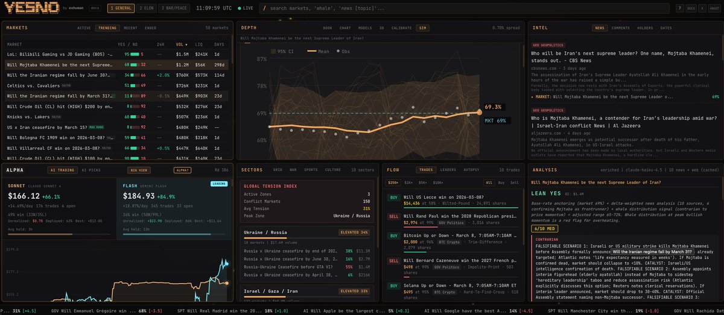Select AUTOPSY tab in Flow panel
Screen dimensions: 724x315
coord(472,170)
